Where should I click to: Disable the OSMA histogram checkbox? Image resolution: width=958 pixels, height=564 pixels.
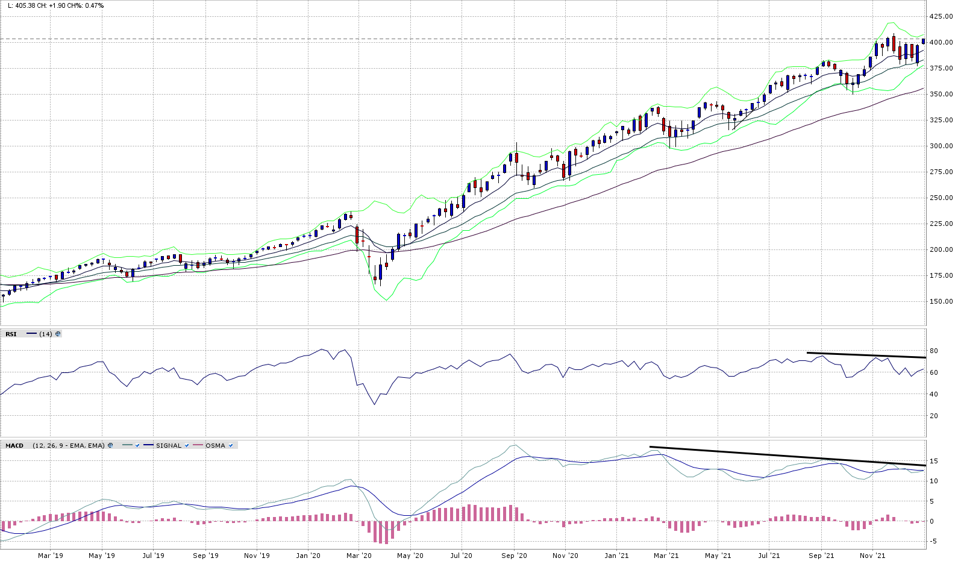click(231, 445)
